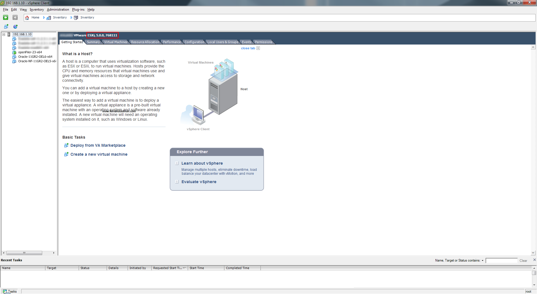This screenshot has height=294, width=537.
Task: Click the main panel scroll up arrow
Action: pos(533,47)
